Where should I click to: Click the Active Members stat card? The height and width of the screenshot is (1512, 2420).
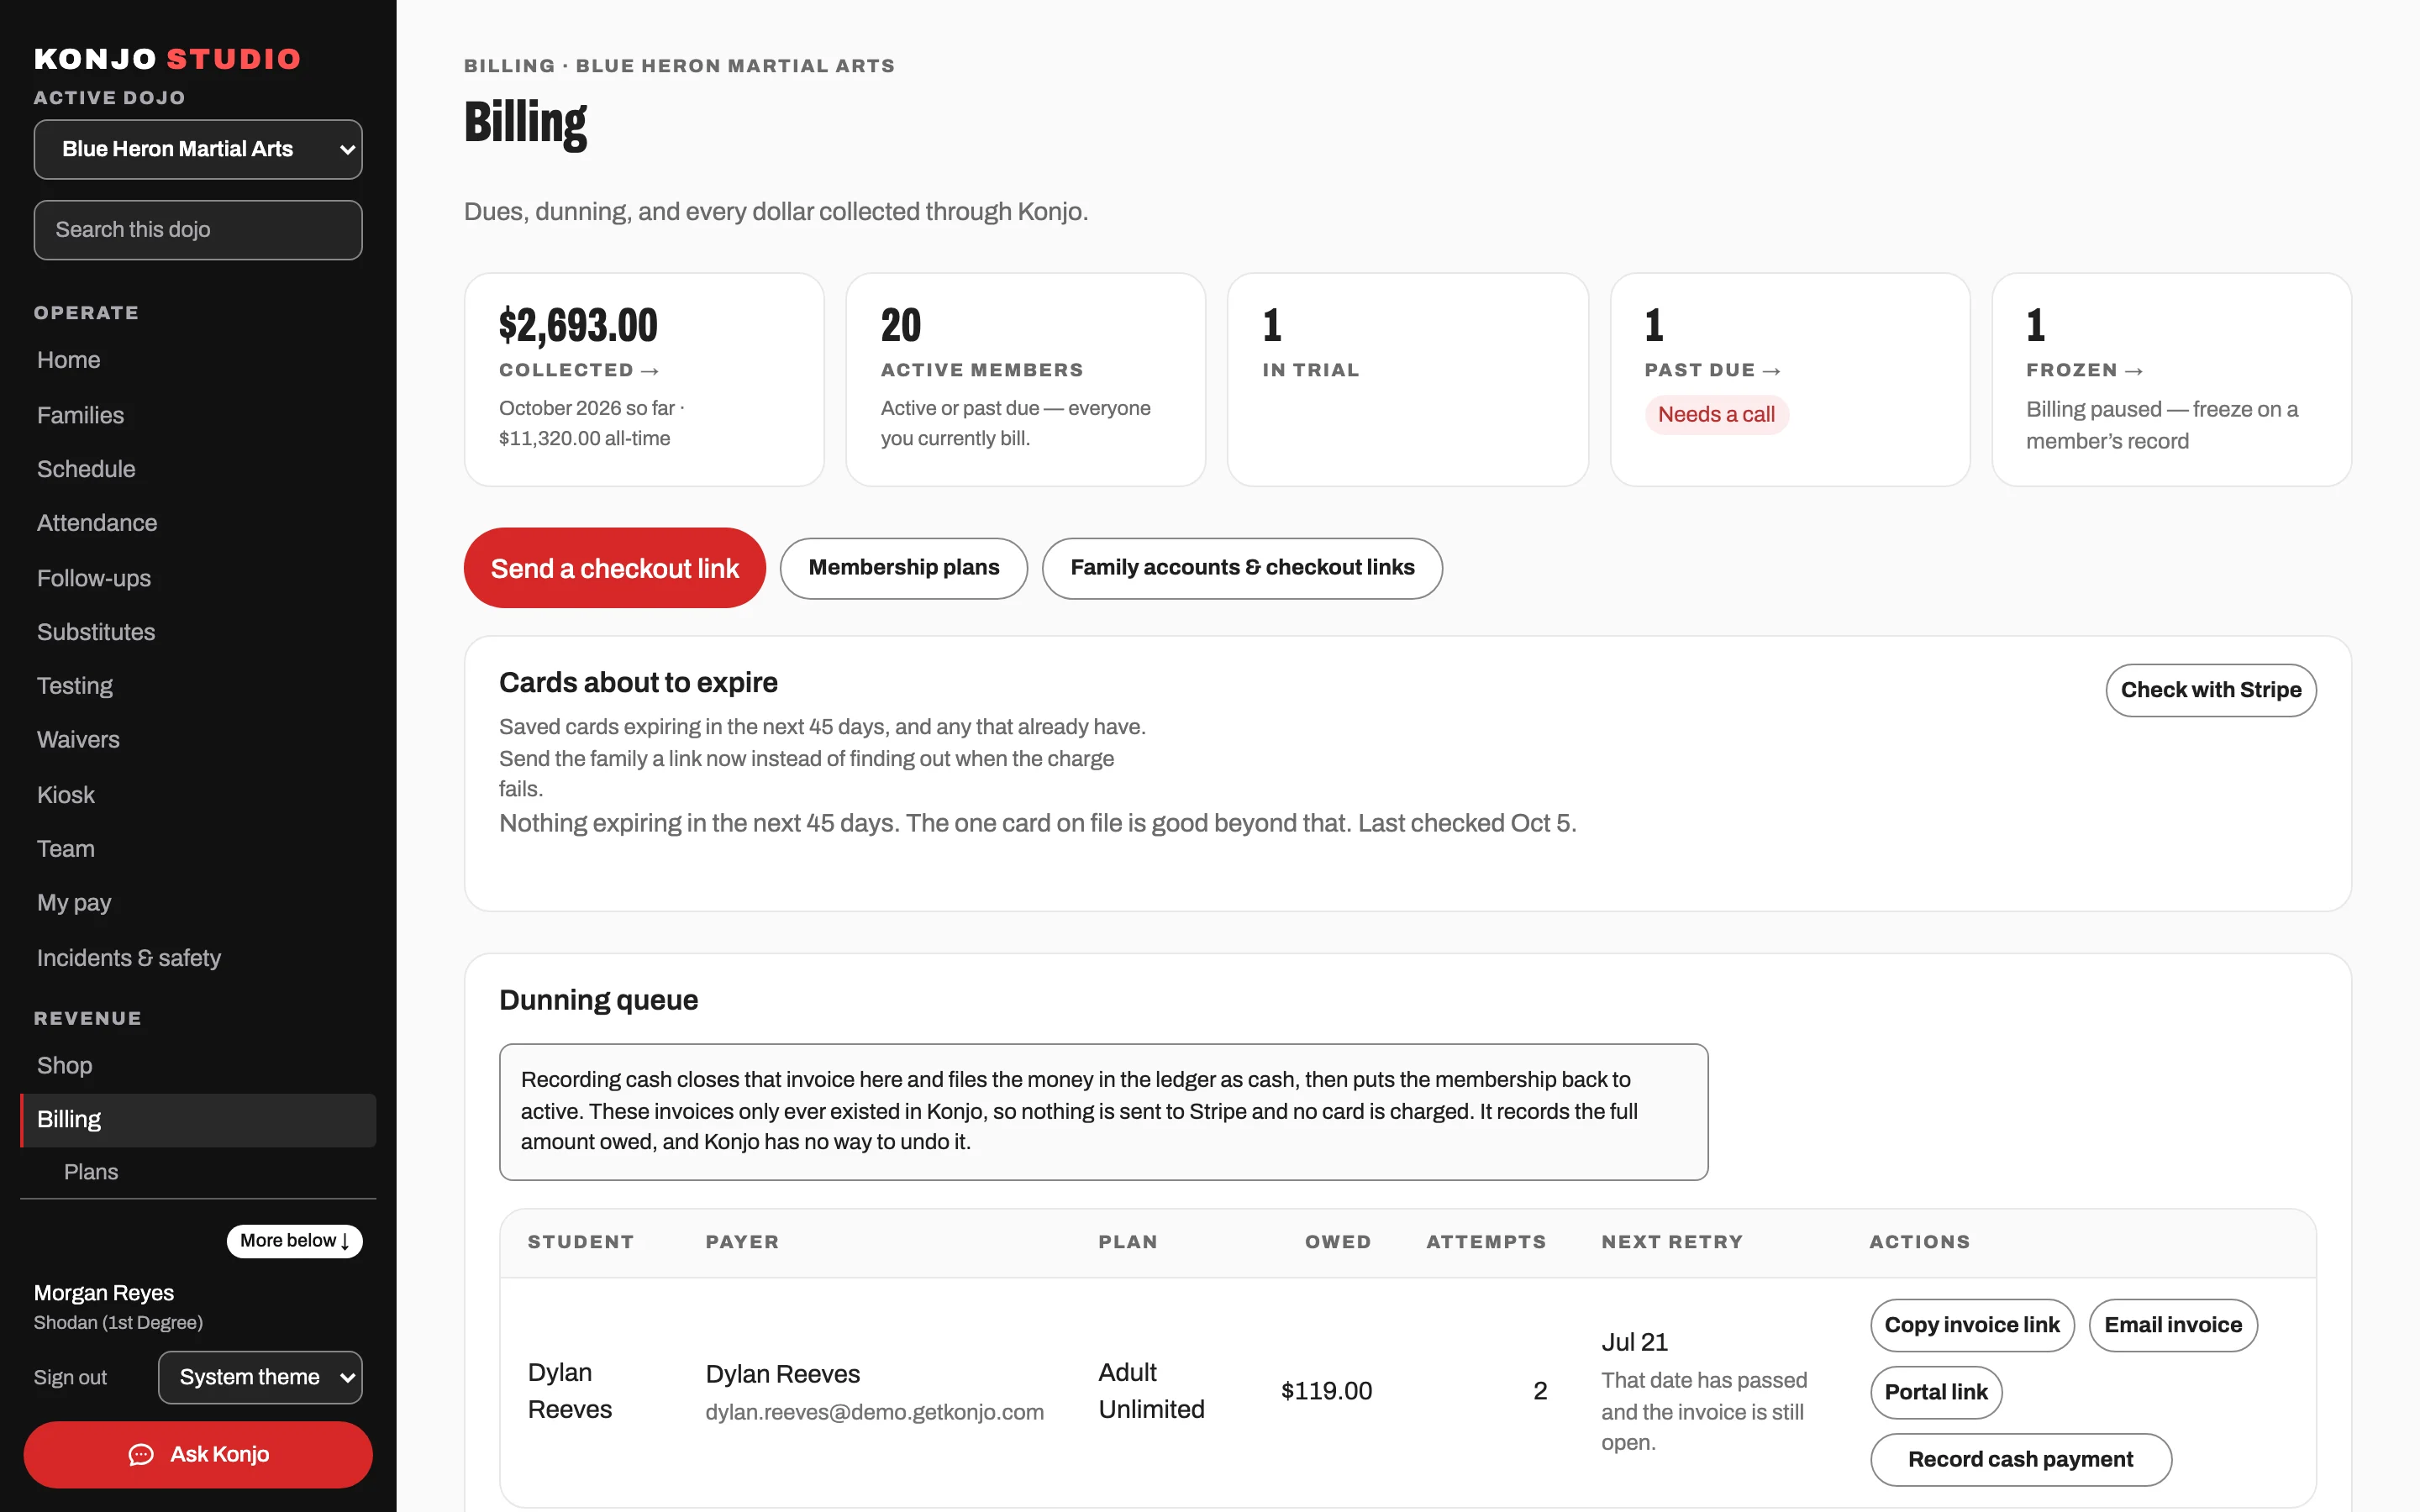(1025, 380)
